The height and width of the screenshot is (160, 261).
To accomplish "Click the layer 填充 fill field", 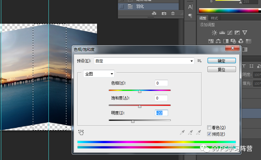I will click(x=257, y=84).
